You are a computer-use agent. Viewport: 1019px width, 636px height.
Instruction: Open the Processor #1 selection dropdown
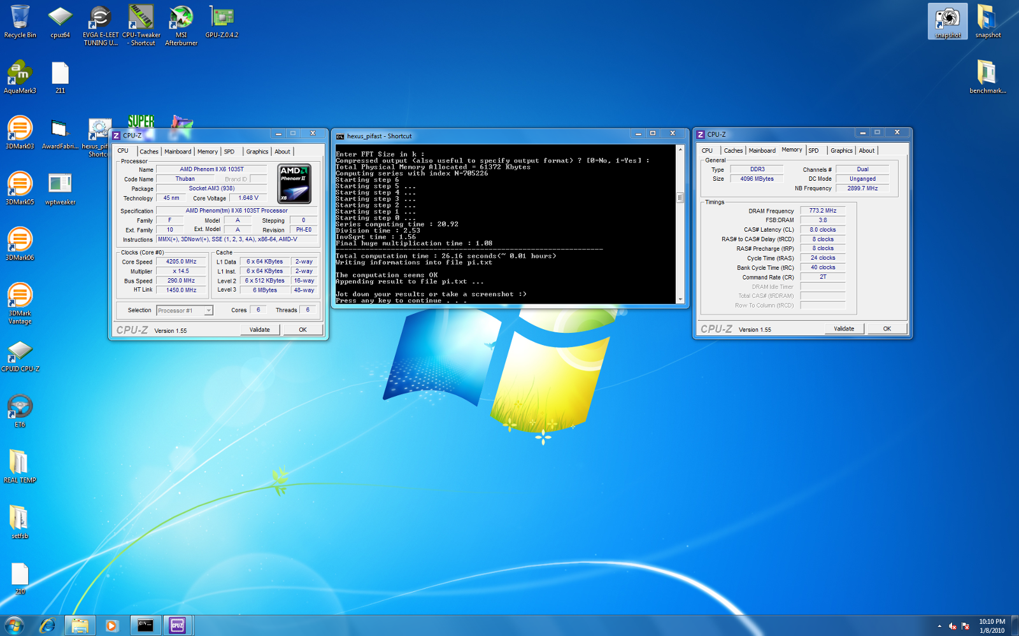click(185, 310)
